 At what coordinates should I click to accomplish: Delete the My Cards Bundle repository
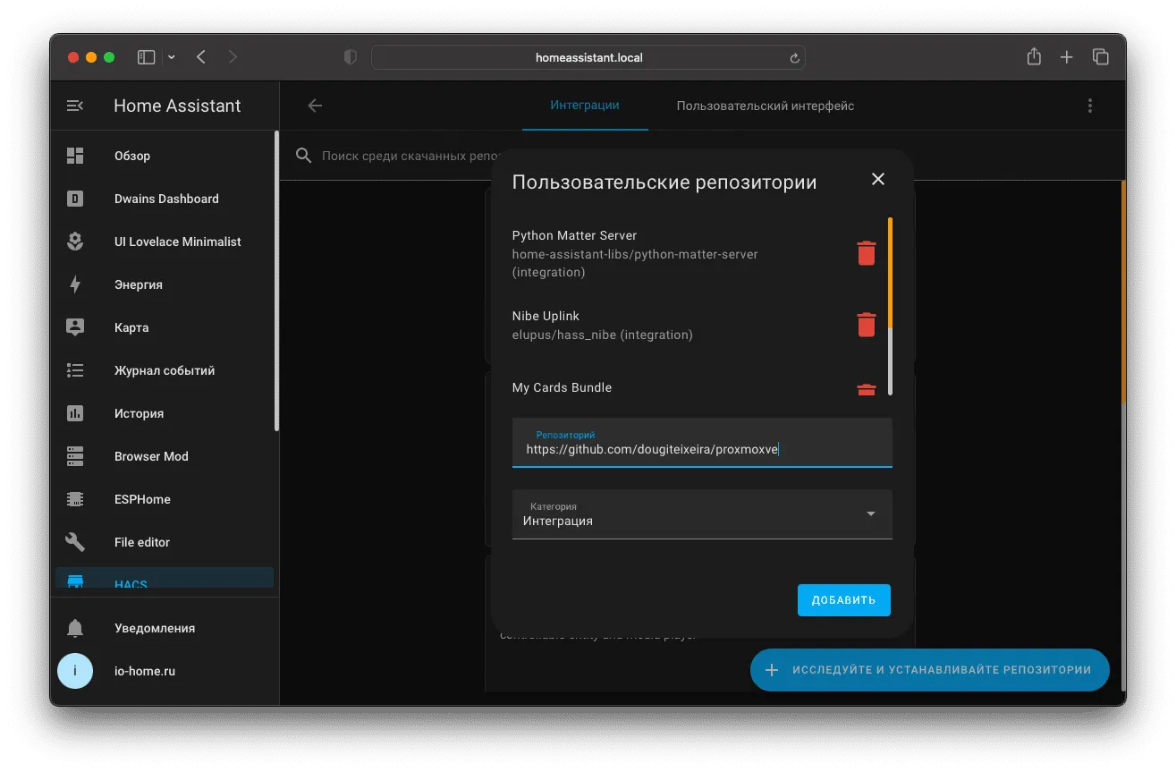coord(867,389)
